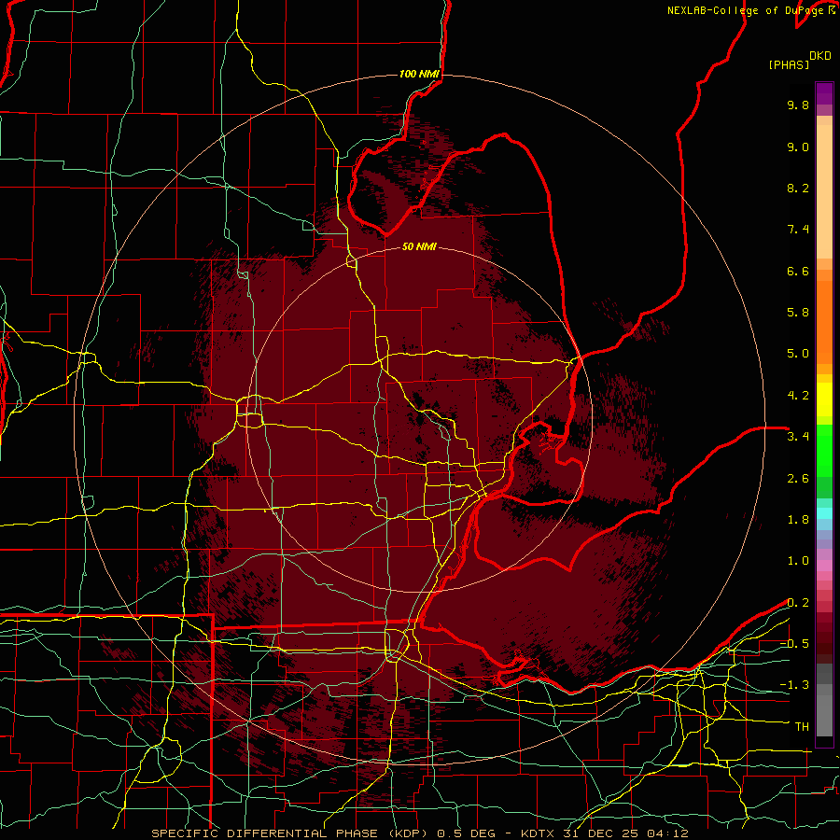Select the 1.8 scale value
840x840 pixels.
point(798,520)
